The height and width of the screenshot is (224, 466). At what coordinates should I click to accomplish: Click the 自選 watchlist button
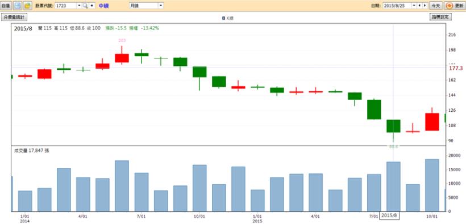coord(6,6)
